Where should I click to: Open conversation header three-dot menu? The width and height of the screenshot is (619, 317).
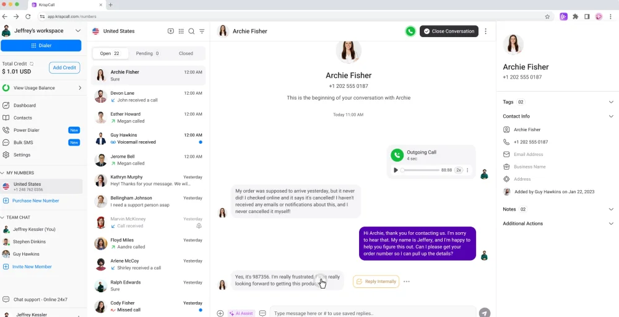point(485,31)
